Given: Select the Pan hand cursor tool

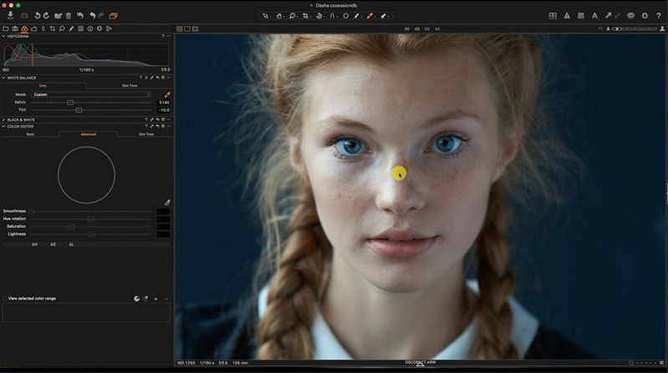Looking at the screenshot, I should [x=279, y=15].
